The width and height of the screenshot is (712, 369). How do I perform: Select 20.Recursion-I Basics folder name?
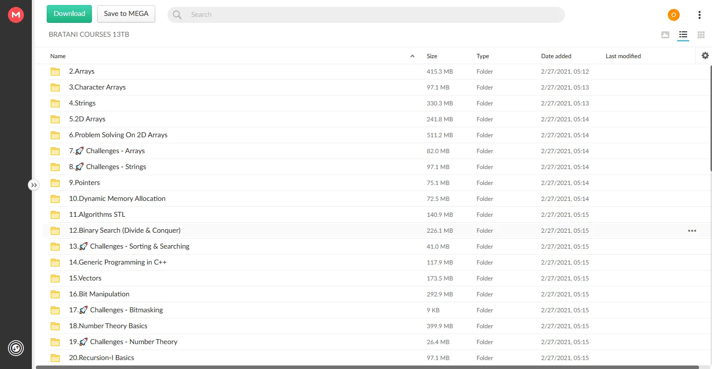[x=101, y=358]
